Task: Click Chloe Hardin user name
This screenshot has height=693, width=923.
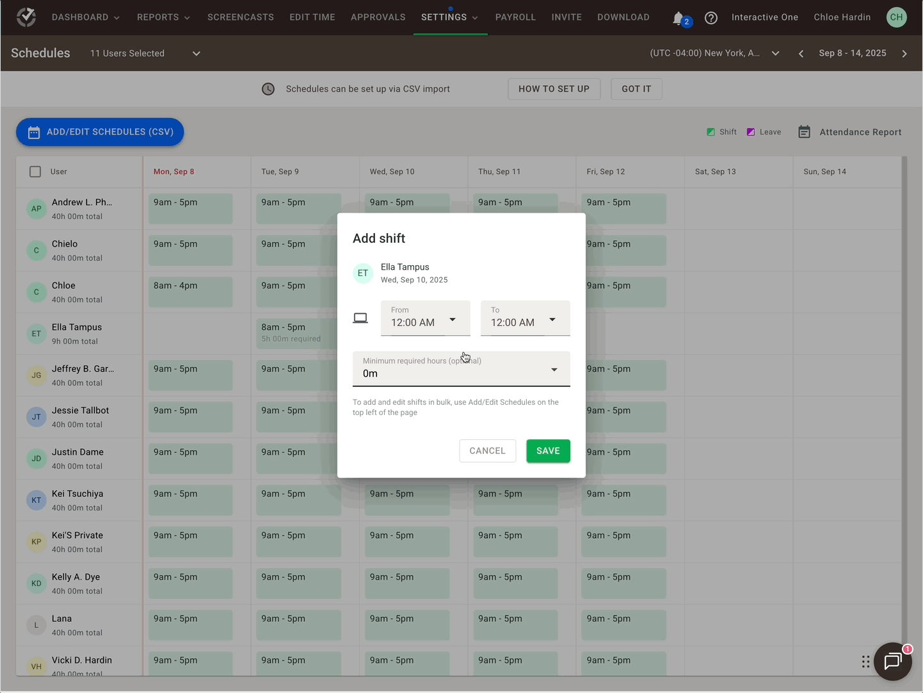Action: [842, 17]
